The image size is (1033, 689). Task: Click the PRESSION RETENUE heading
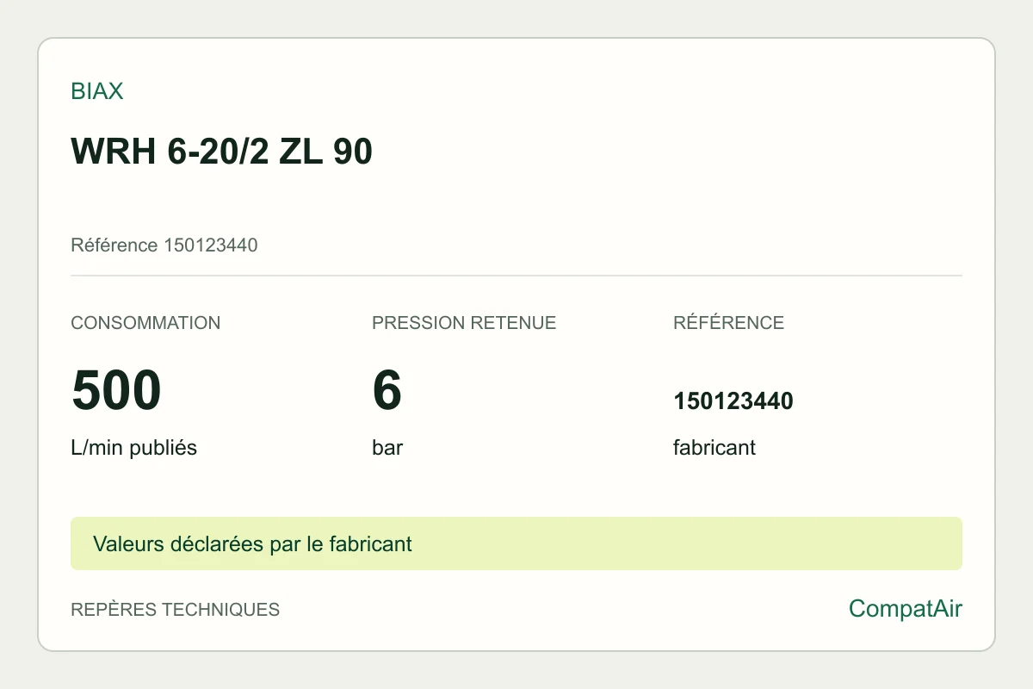point(464,323)
